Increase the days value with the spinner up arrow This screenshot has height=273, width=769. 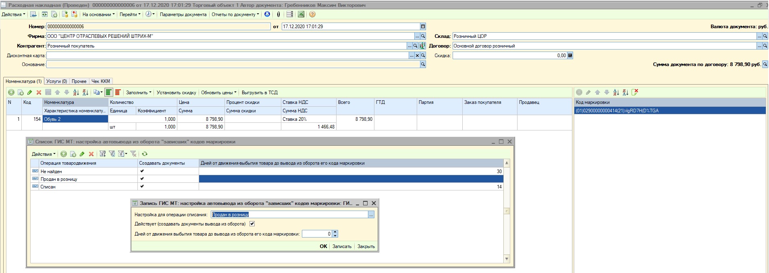point(335,232)
